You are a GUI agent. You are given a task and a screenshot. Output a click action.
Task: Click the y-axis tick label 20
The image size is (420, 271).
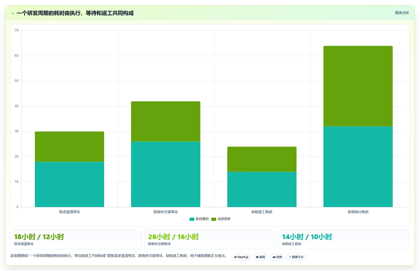16,157
